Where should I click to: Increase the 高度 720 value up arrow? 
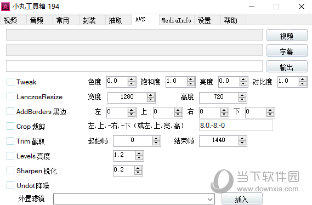242,95
